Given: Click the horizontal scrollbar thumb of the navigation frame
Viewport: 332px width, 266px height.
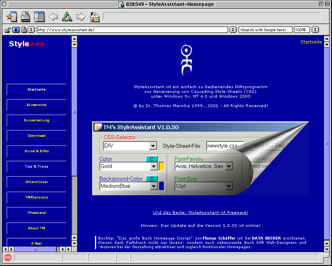Looking at the screenshot, I should 35,249.
